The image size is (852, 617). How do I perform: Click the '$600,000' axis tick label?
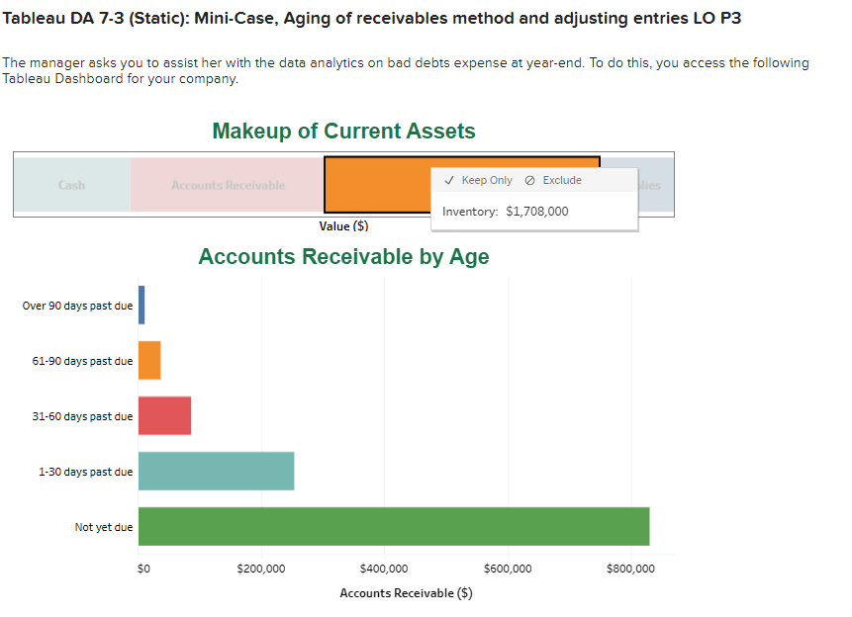508,569
